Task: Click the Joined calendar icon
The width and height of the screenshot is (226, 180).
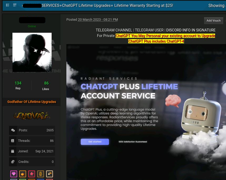Action: coord(13,151)
